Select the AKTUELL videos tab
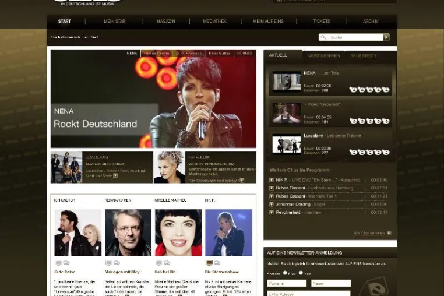The height and width of the screenshot is (296, 444). [278, 55]
